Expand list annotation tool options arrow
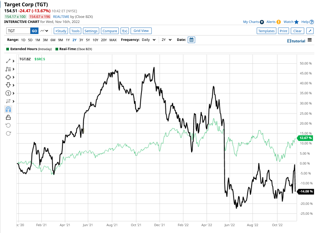The height and width of the screenshot is (233, 323). tap(14, 69)
